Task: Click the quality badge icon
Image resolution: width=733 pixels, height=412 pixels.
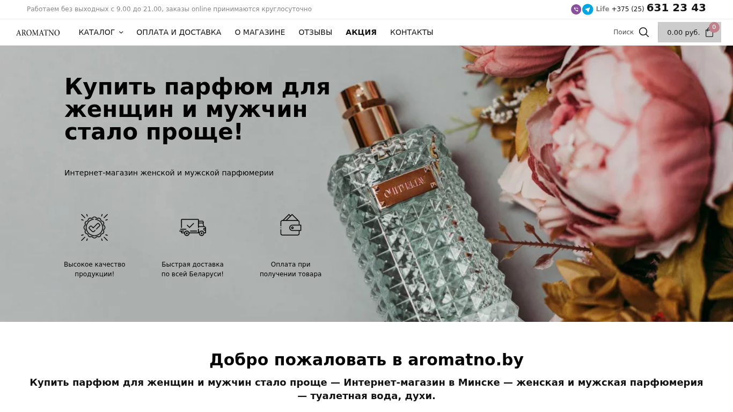Action: pyautogui.click(x=94, y=227)
